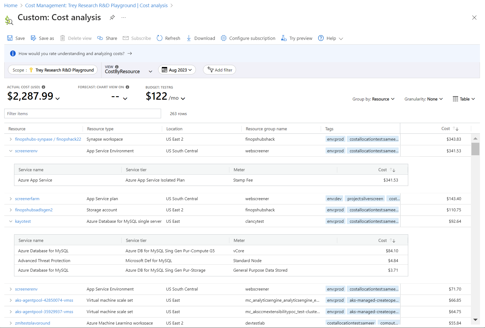
Task: Download the cost data
Action: pos(201,38)
